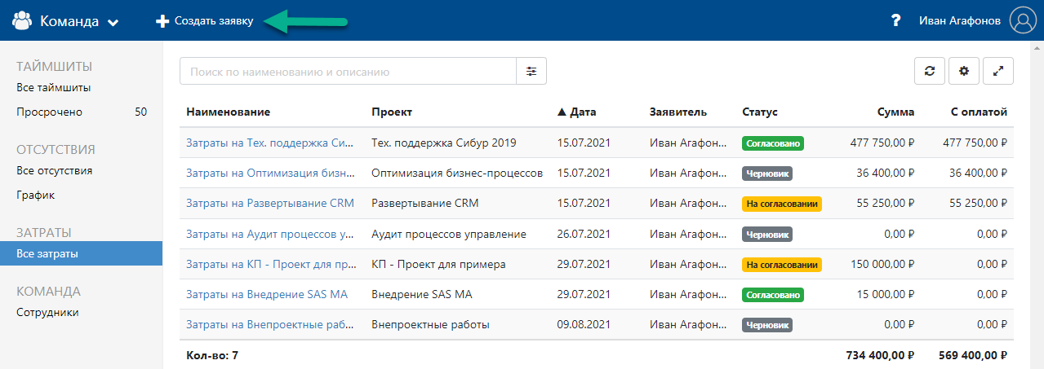Open search filter options icon
Image resolution: width=1044 pixels, height=369 pixels.
[531, 71]
